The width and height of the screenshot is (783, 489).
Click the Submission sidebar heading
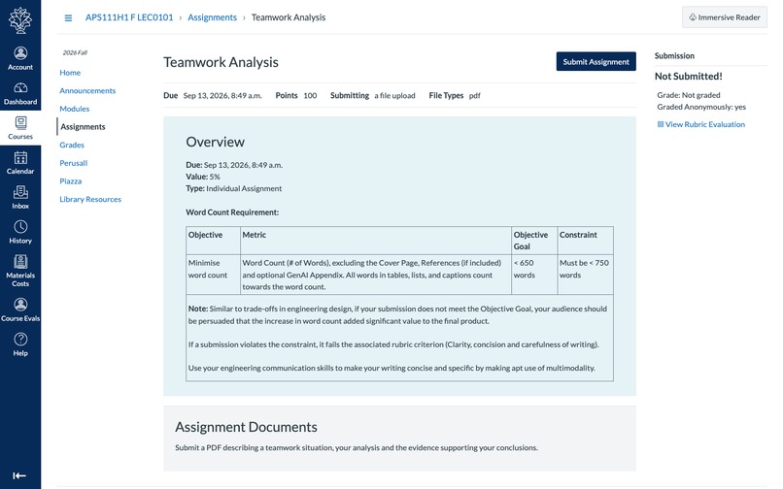(x=674, y=56)
